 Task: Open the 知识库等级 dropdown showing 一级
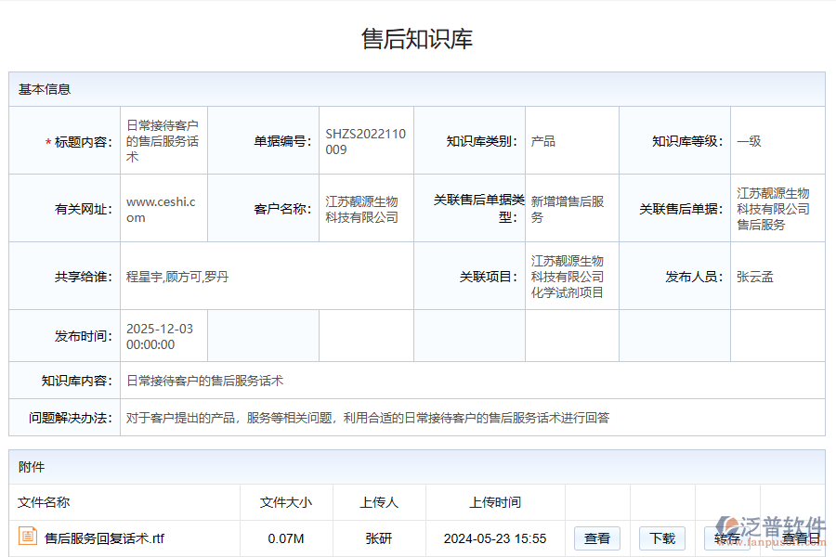click(780, 139)
